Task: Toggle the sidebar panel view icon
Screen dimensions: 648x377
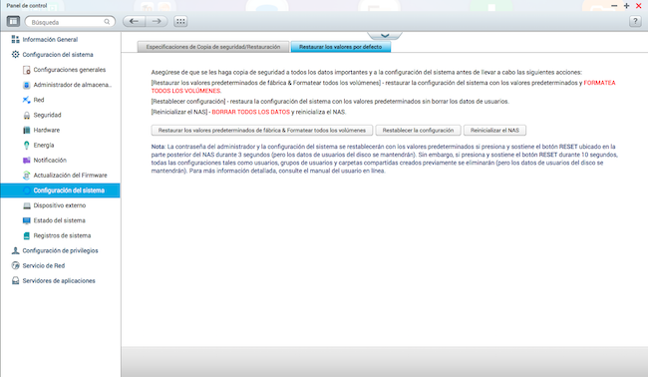Action: [x=13, y=21]
